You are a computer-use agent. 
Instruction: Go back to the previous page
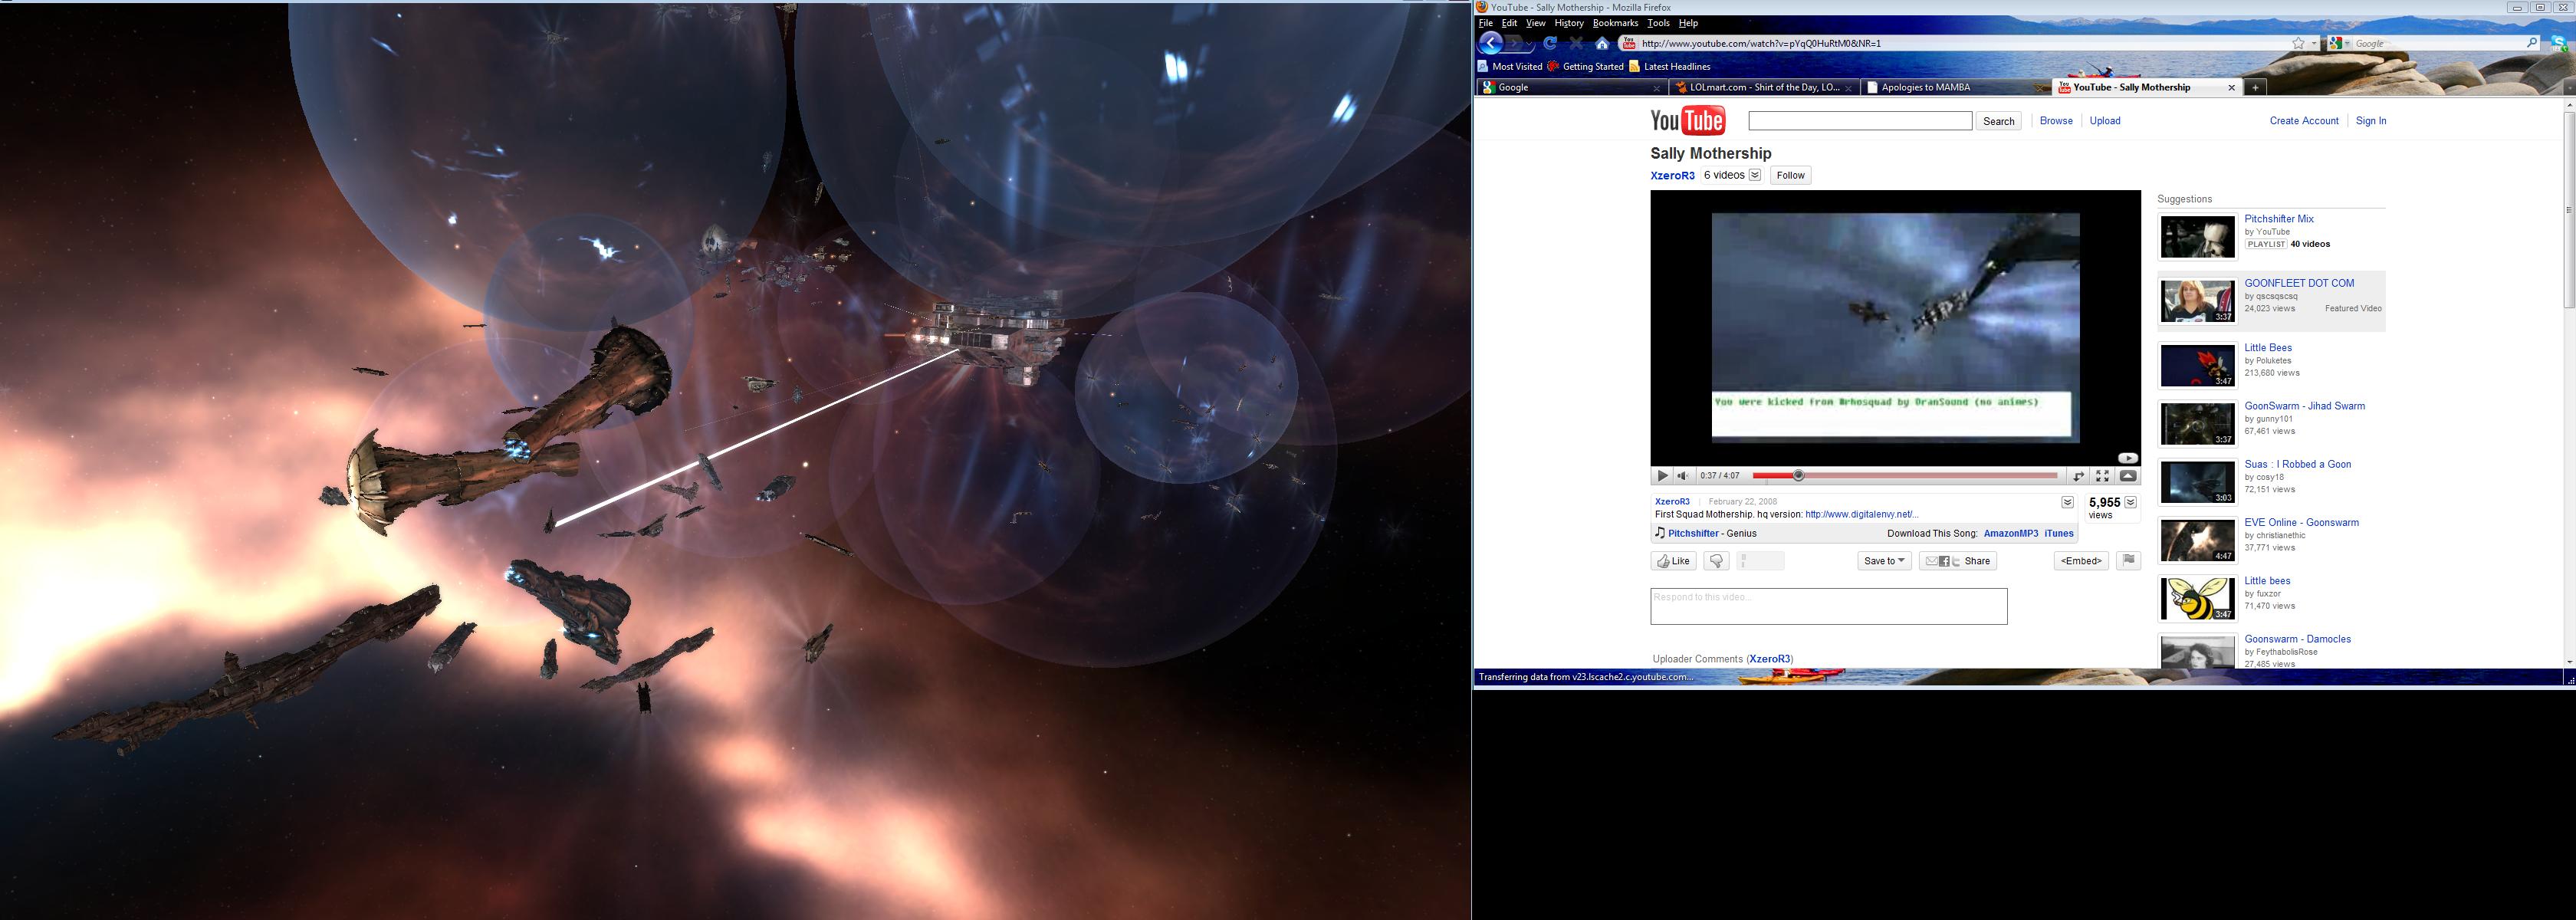point(1491,43)
